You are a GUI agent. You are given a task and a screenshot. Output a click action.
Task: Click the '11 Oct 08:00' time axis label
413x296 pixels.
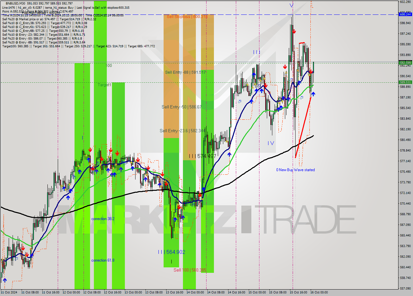pos(30,292)
